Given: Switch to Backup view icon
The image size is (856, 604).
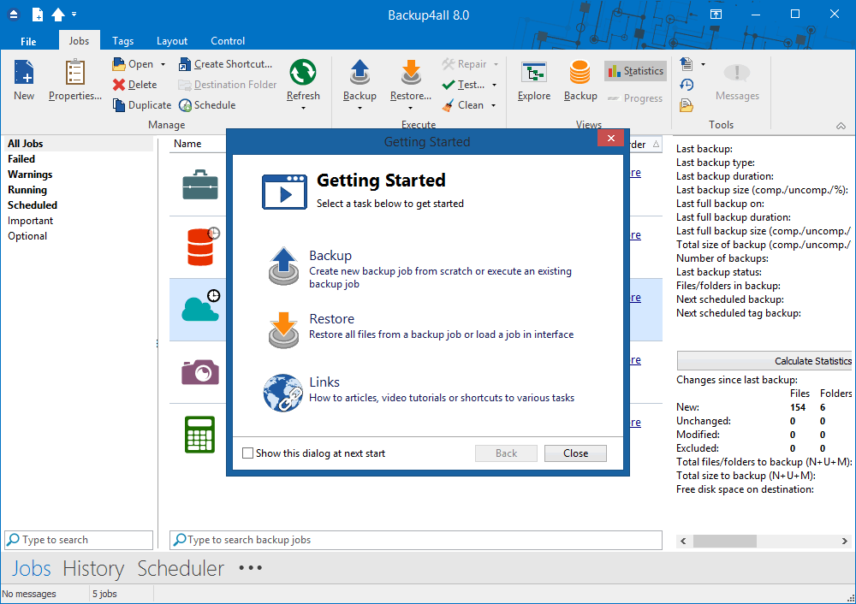Looking at the screenshot, I should (580, 80).
